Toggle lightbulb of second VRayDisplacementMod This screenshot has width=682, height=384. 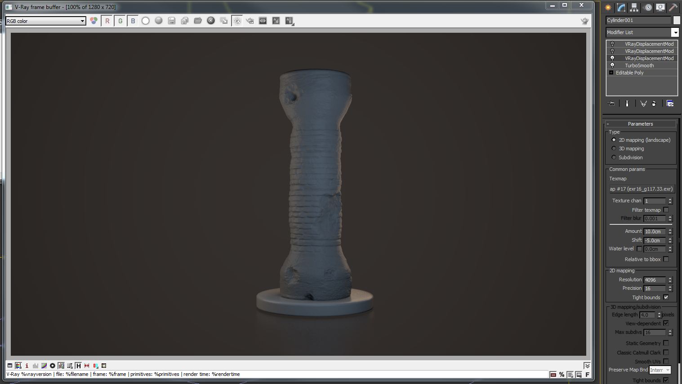[x=612, y=51]
